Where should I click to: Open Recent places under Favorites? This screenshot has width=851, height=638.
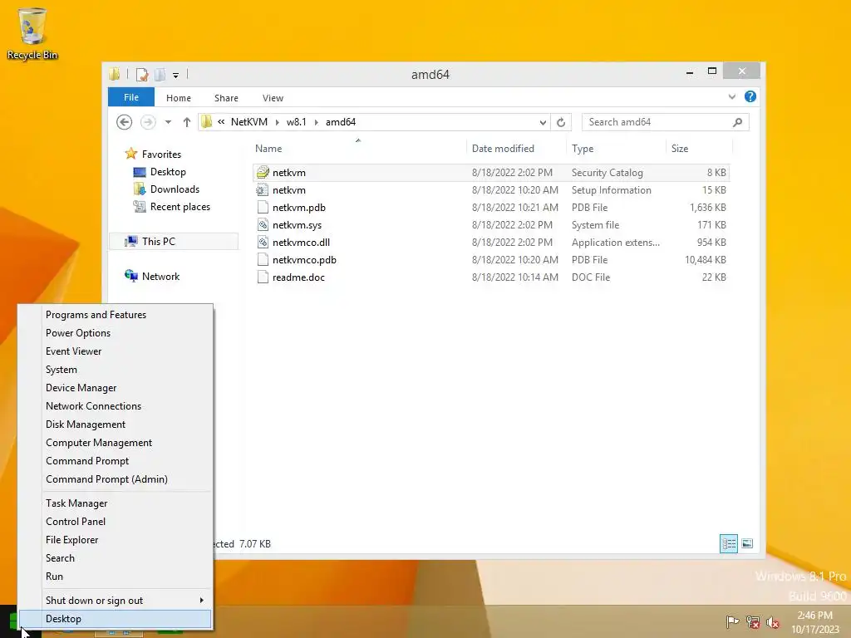(180, 207)
